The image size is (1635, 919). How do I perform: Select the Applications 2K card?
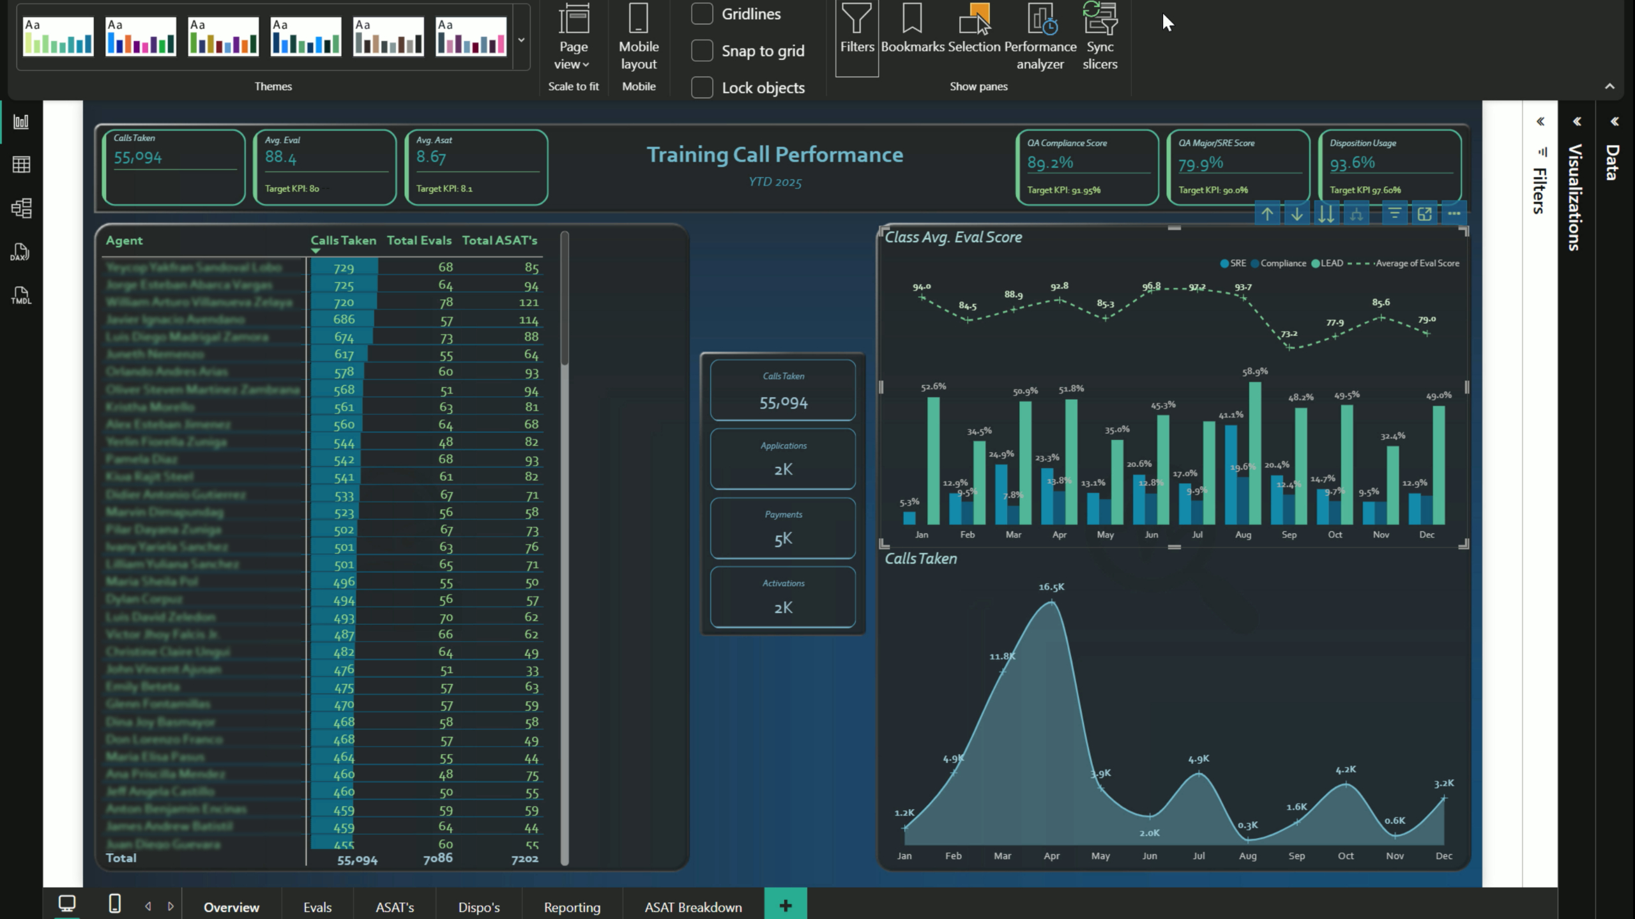[783, 459]
